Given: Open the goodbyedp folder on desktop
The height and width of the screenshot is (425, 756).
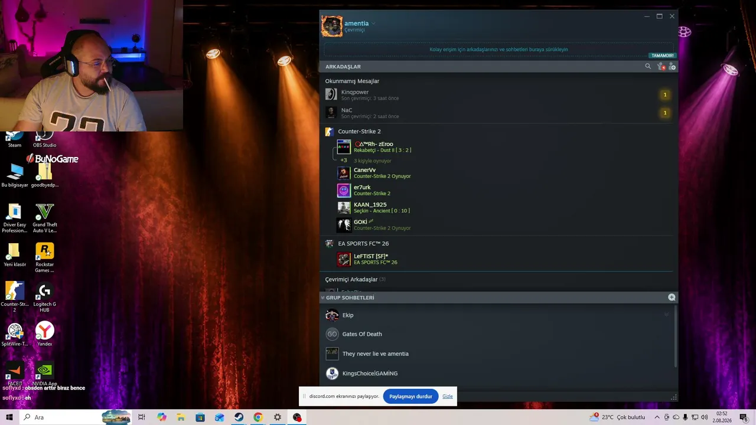Looking at the screenshot, I should click(45, 175).
